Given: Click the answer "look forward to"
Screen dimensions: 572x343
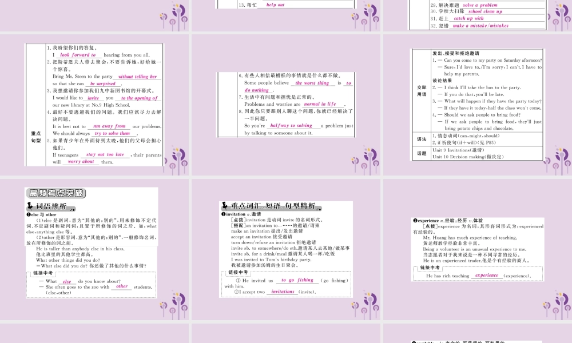Looking at the screenshot, I should pyautogui.click(x=78, y=55).
